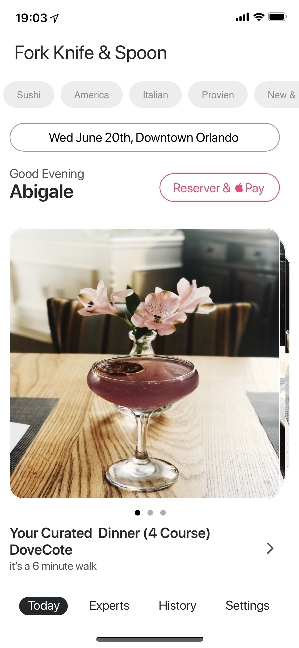Open the Settings tab
The image size is (299, 648).
pos(247,606)
